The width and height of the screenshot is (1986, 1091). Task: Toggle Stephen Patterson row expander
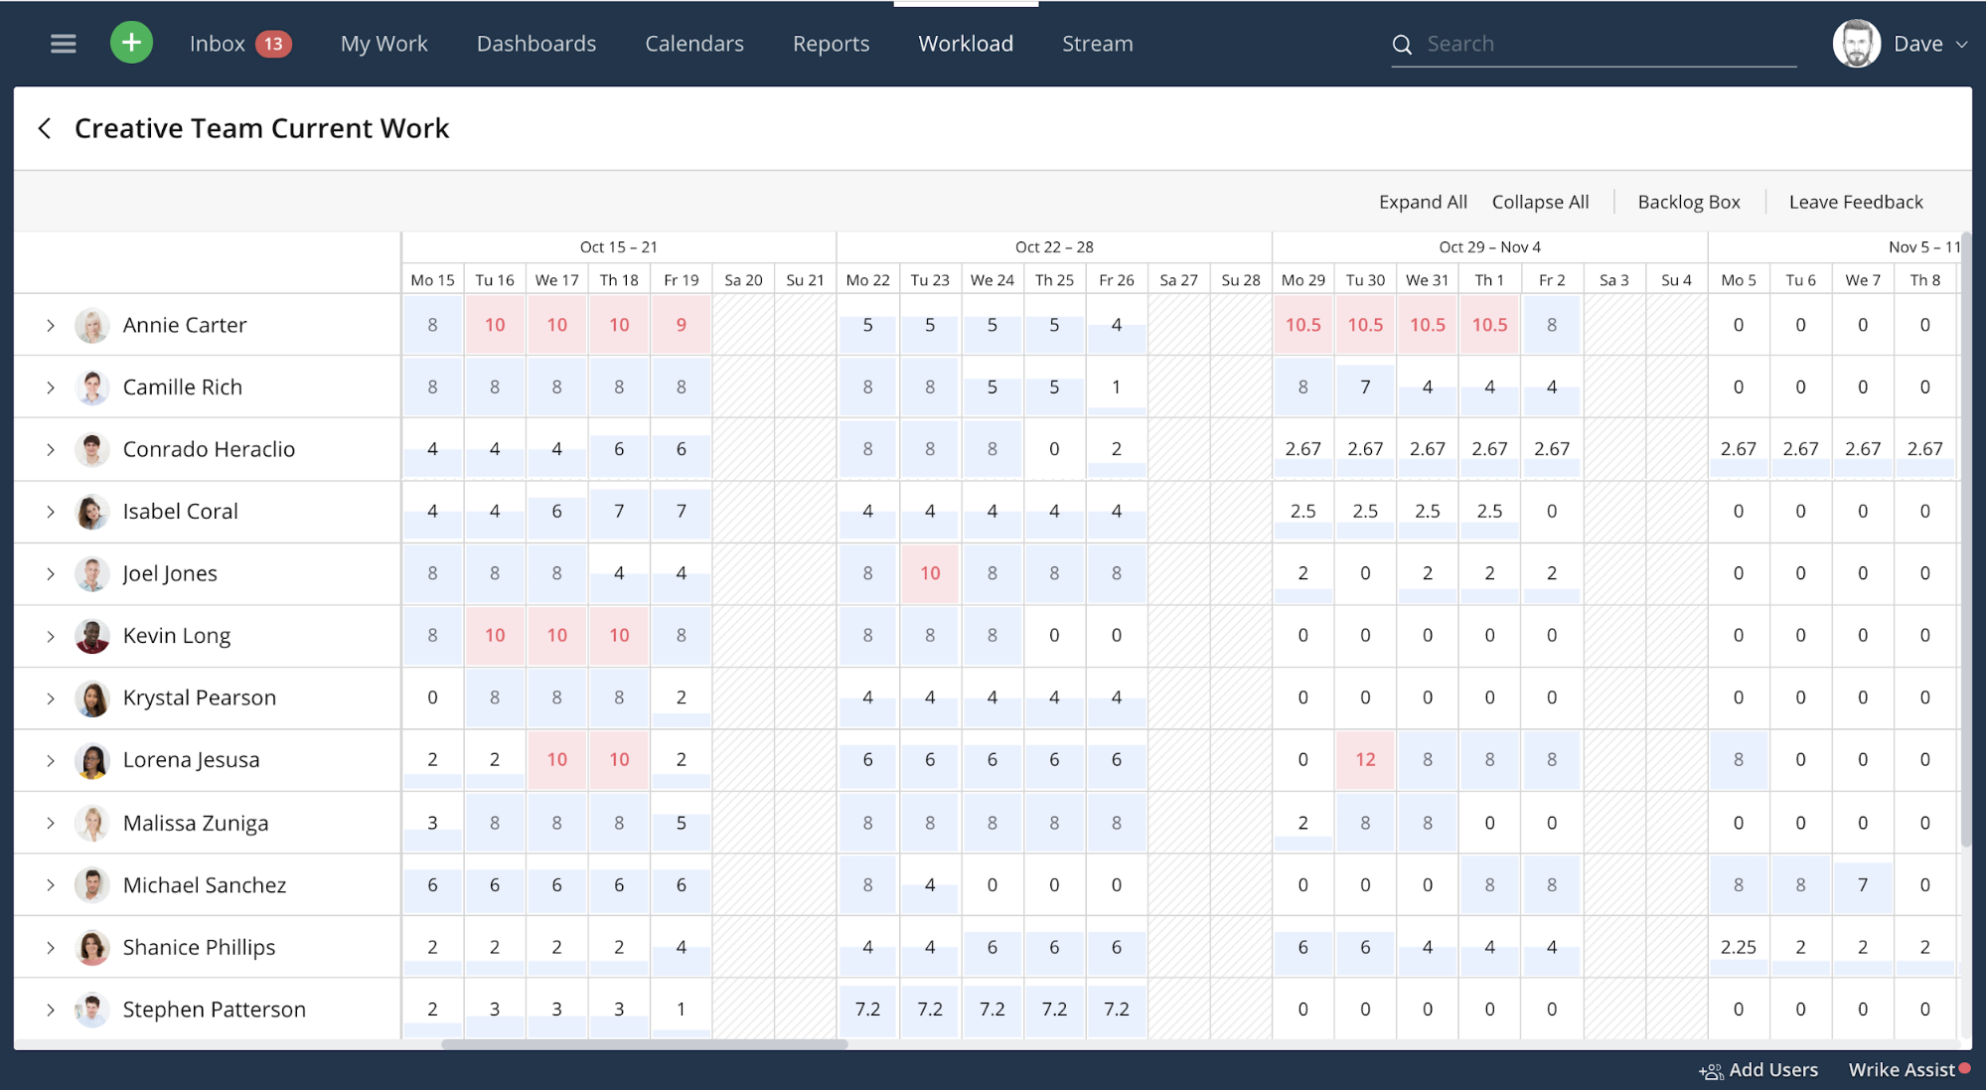50,1010
